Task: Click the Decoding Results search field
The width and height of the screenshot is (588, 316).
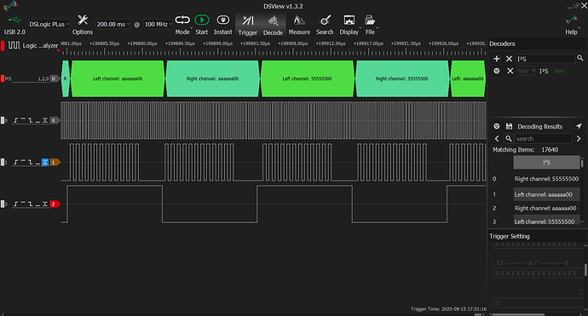Action: (544, 139)
